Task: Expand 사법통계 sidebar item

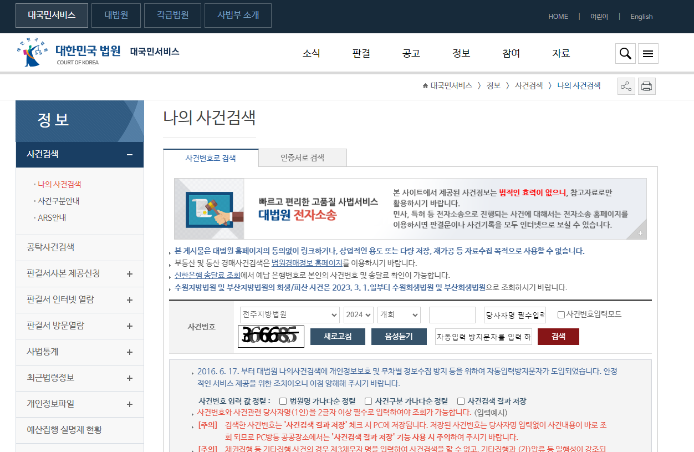Action: (130, 352)
